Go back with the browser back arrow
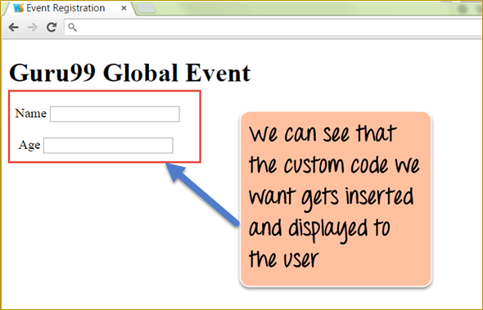This screenshot has height=310, width=483. (x=14, y=27)
